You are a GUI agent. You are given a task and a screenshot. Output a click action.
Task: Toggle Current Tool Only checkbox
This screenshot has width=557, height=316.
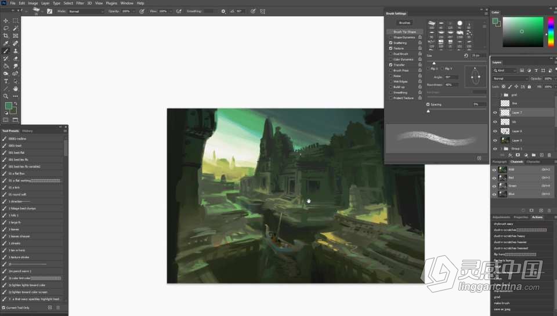4,308
